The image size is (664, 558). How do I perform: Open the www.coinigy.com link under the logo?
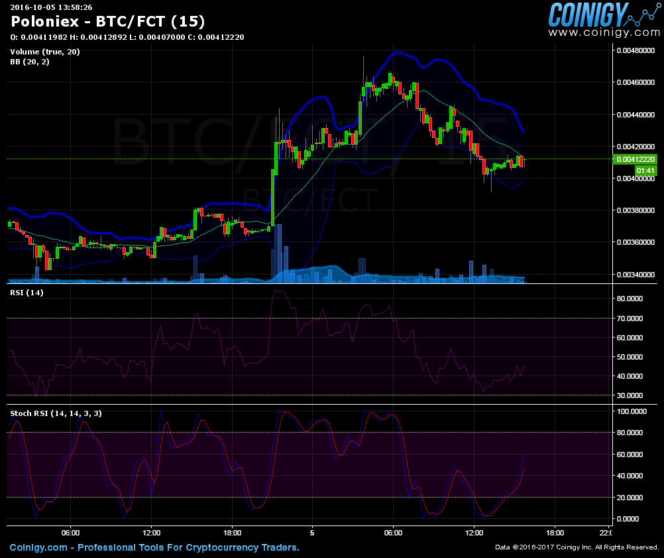(x=604, y=33)
